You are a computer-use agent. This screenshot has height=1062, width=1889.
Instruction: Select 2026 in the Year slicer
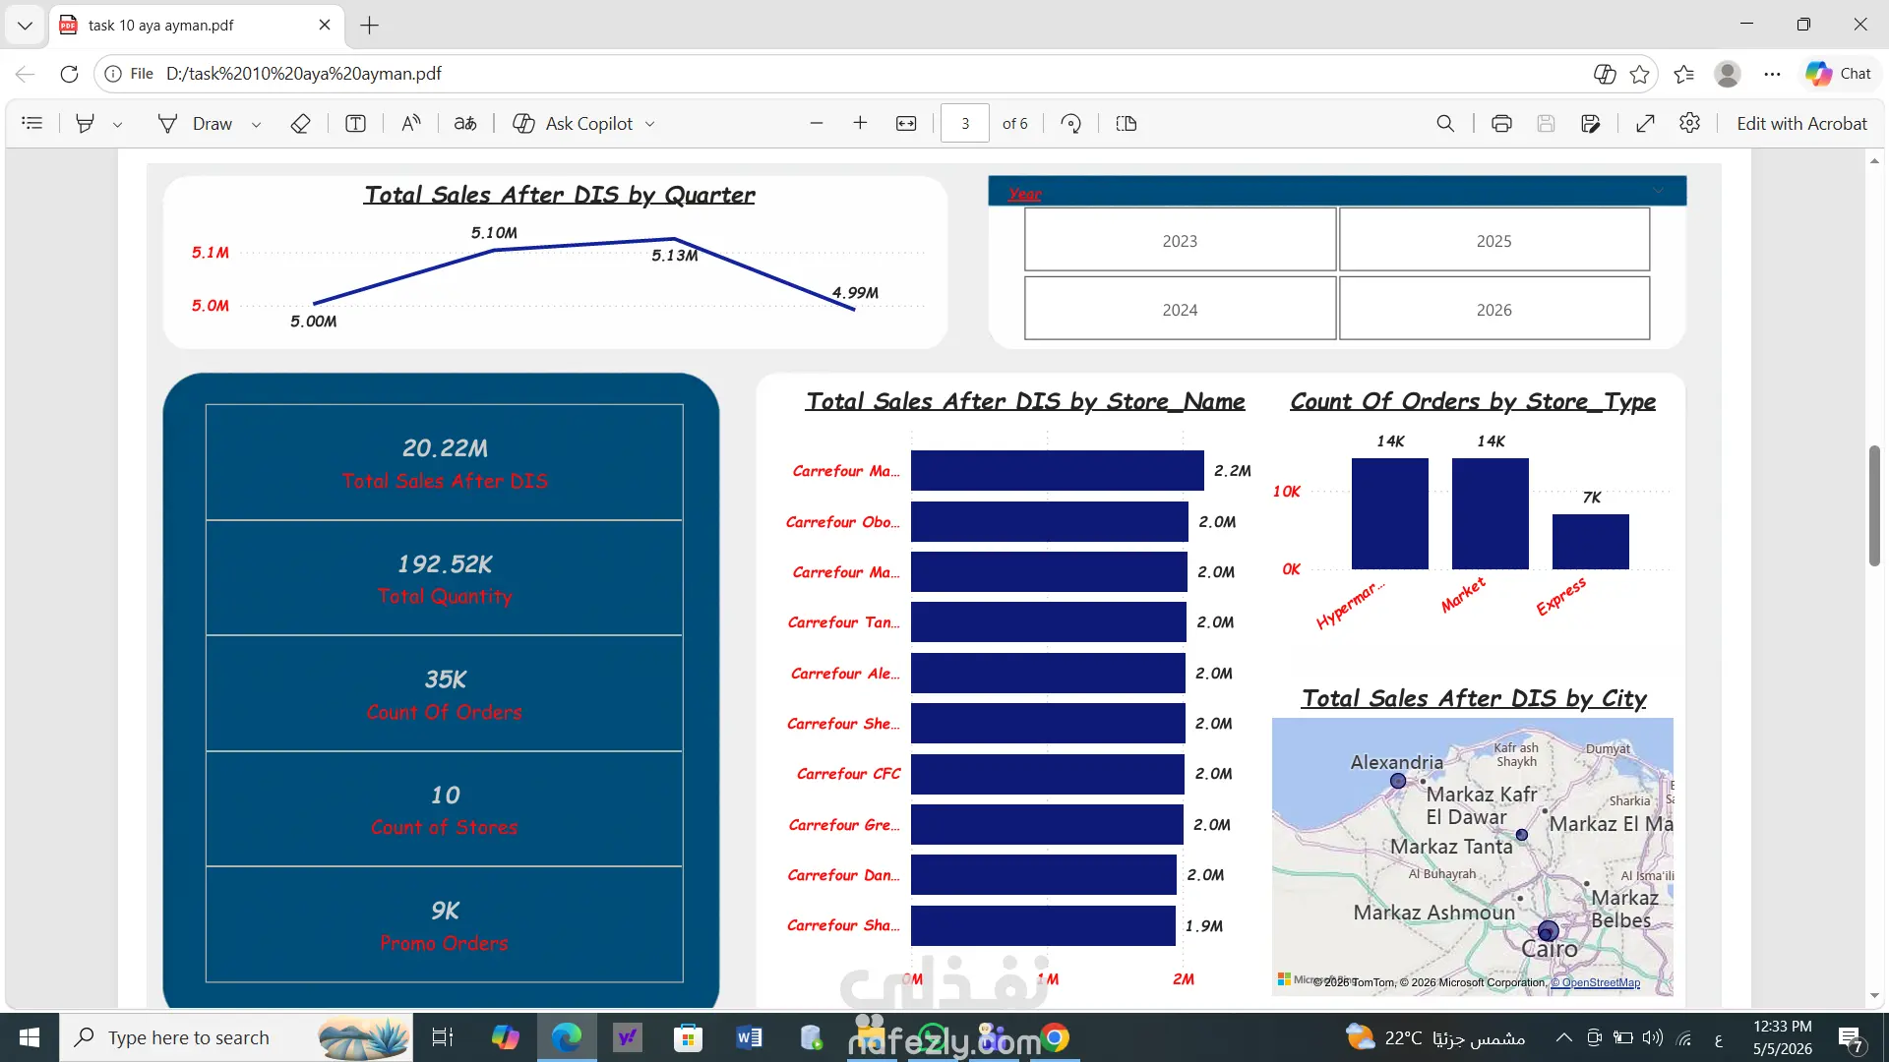pyautogui.click(x=1493, y=309)
